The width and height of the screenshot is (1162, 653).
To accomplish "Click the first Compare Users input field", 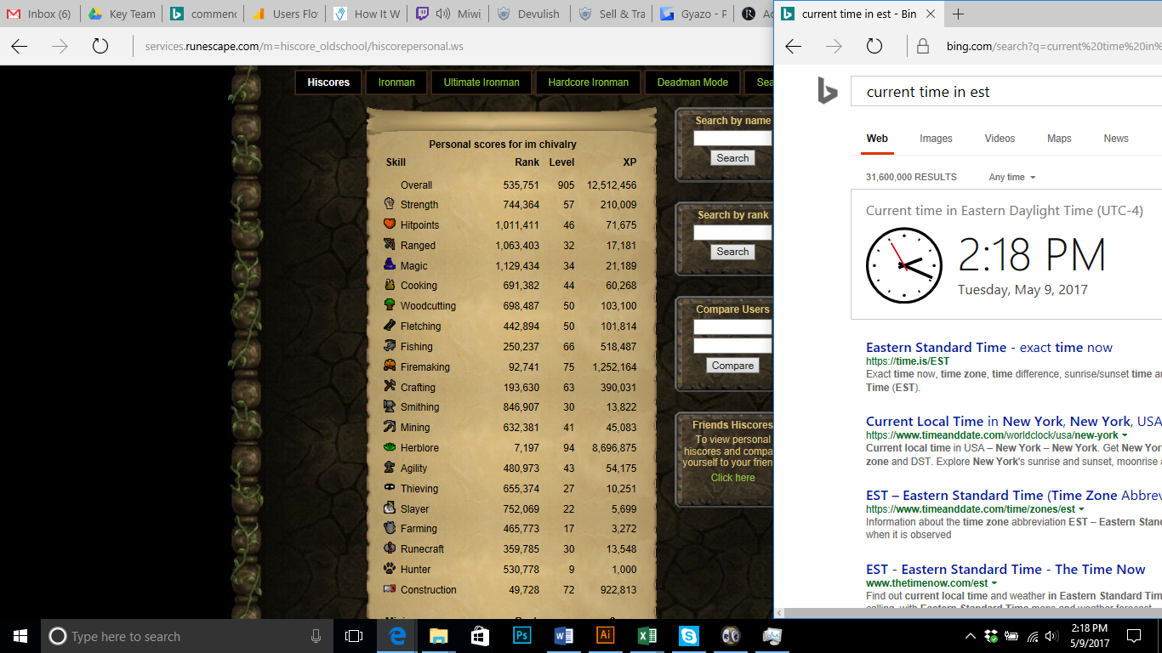I will [x=732, y=326].
